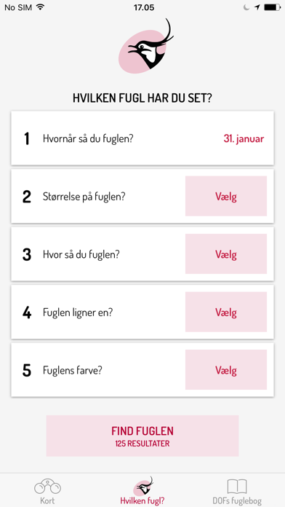Tap the Do Not Disturb moon icon

(246, 7)
